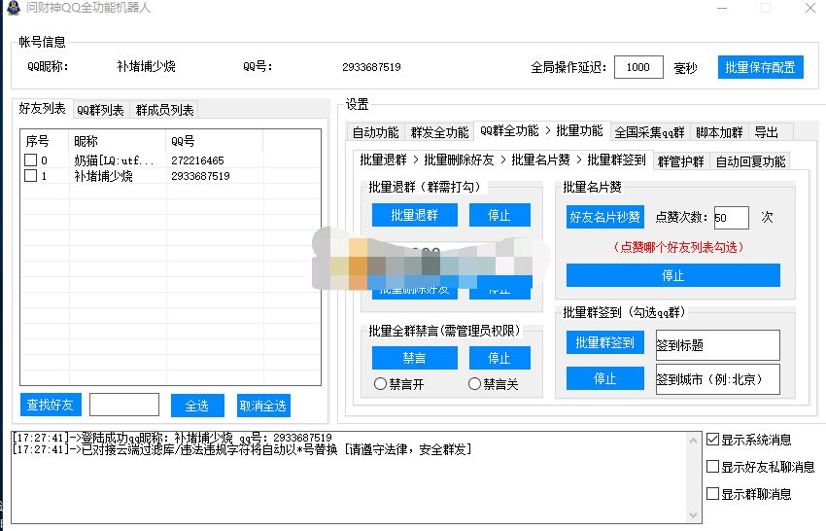Click the 昵称 column header
Image resolution: width=826 pixels, height=531 pixels.
pyautogui.click(x=117, y=141)
